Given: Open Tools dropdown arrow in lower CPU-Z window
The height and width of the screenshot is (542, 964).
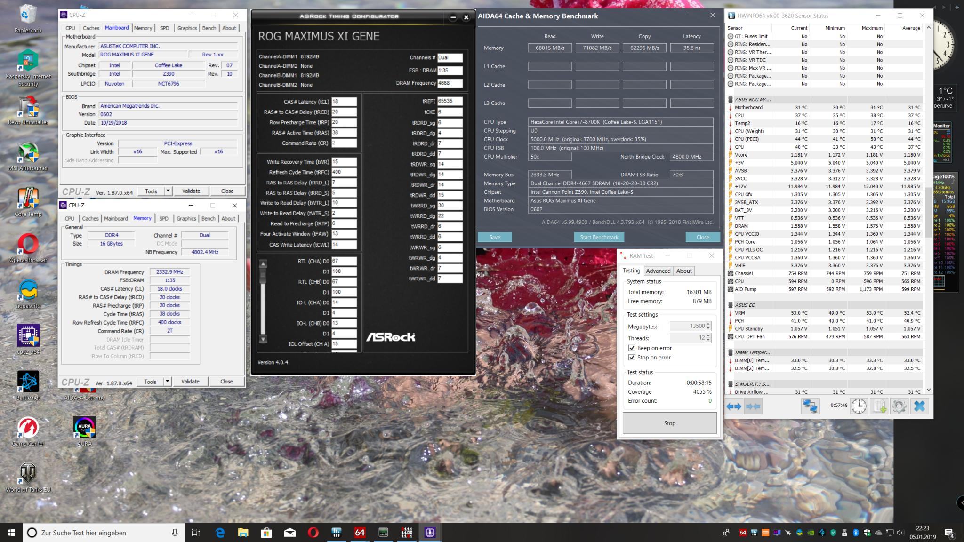Looking at the screenshot, I should click(x=167, y=382).
